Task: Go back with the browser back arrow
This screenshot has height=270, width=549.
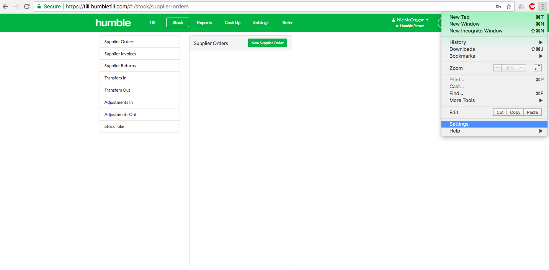Action: point(5,6)
